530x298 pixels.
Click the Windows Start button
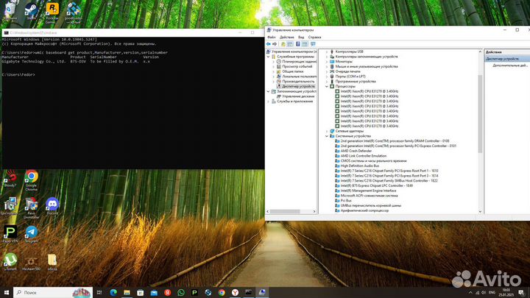click(x=6, y=292)
